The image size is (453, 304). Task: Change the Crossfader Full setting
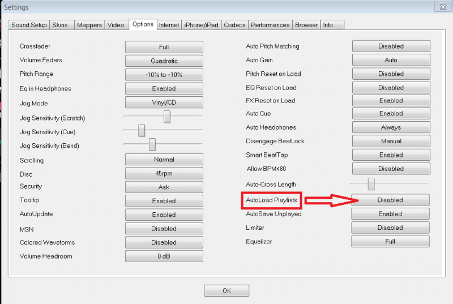tap(164, 47)
